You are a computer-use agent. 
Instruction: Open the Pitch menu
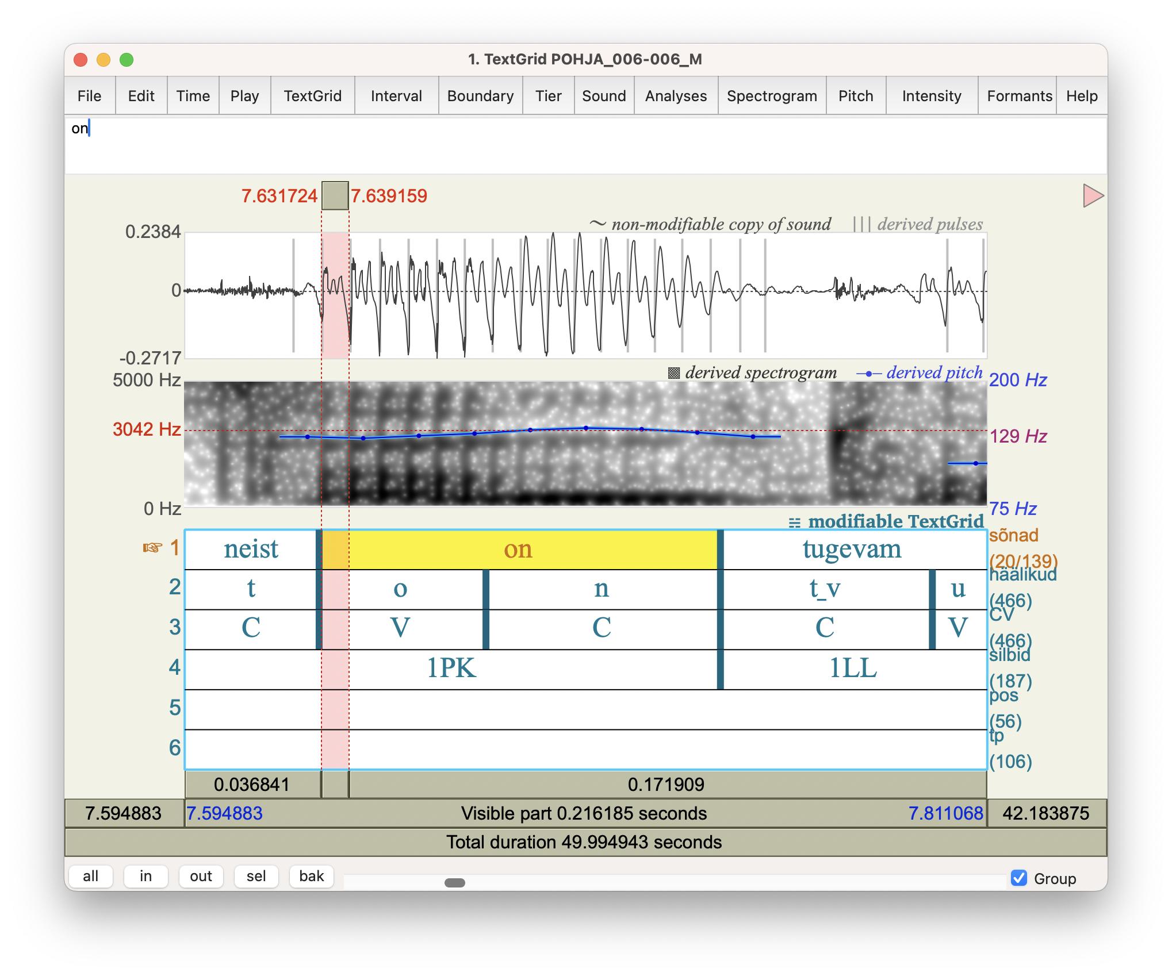856,96
